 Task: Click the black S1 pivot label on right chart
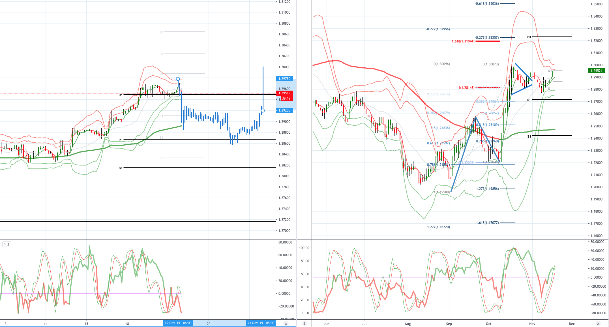(x=529, y=136)
